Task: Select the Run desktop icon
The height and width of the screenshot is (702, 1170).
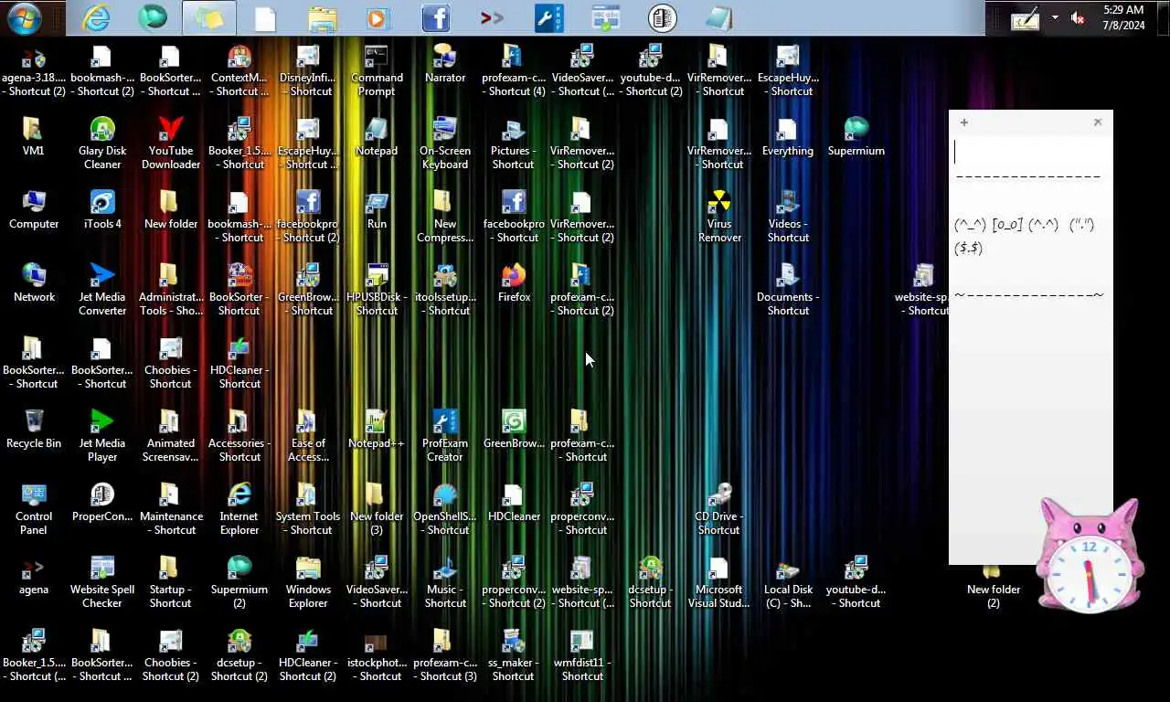Action: tap(377, 210)
